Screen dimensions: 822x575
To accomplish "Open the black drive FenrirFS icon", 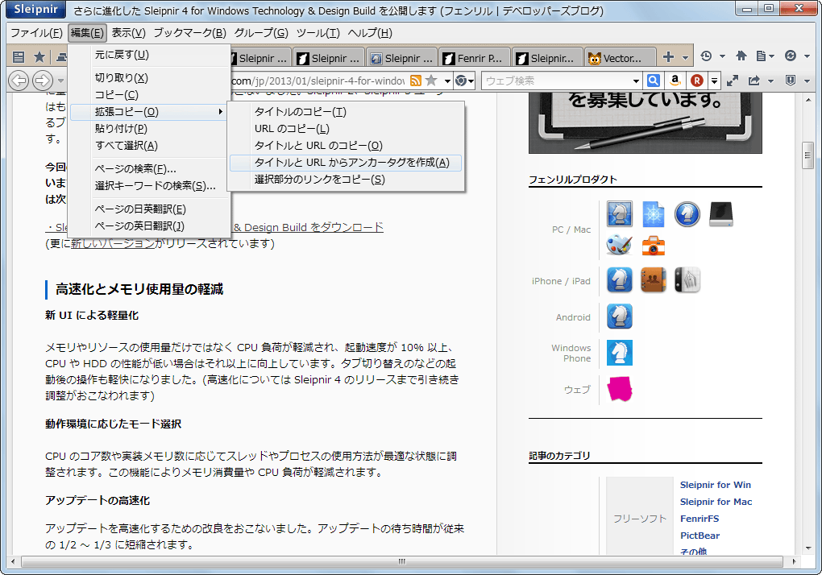I will 720,213.
